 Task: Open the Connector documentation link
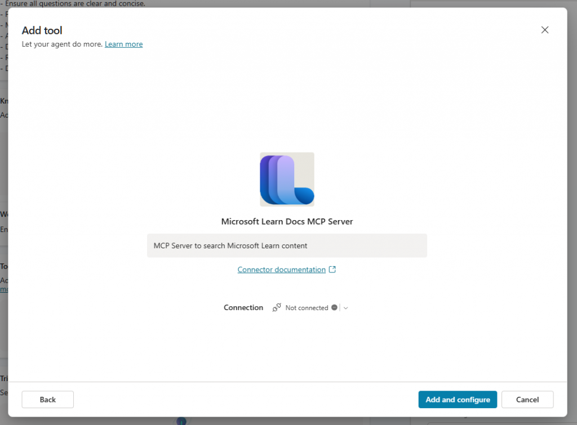coord(282,269)
